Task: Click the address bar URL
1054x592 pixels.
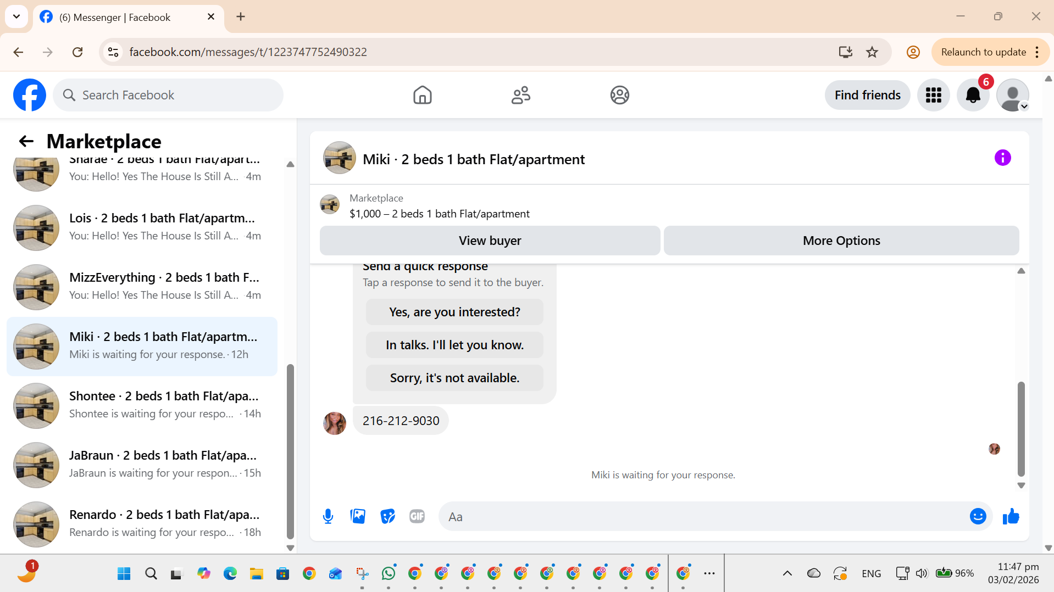Action: click(x=248, y=52)
